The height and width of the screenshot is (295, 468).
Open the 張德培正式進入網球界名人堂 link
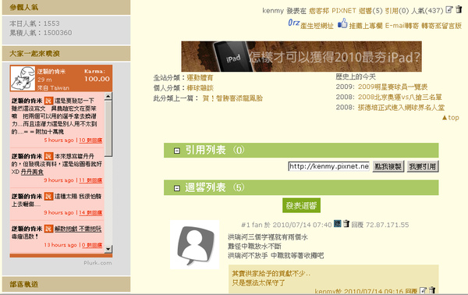click(x=401, y=107)
